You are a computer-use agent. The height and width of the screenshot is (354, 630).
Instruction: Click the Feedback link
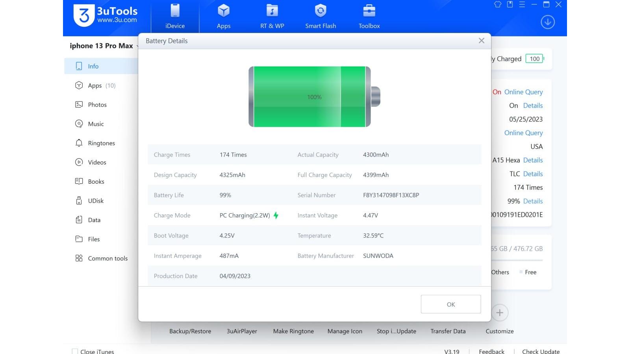(x=491, y=351)
